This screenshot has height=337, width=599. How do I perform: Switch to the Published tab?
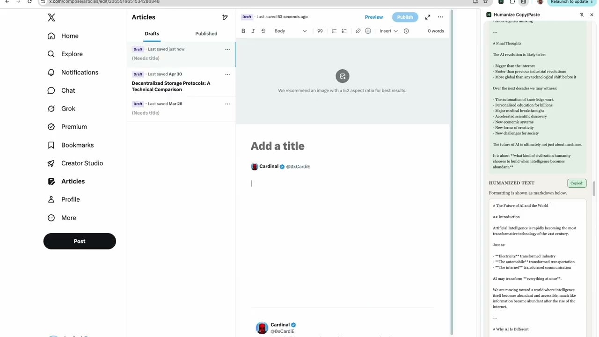coord(206,34)
